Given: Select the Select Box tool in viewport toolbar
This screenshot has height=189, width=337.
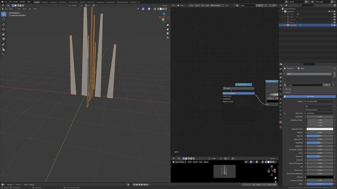Looking at the screenshot, I should coord(4,14).
